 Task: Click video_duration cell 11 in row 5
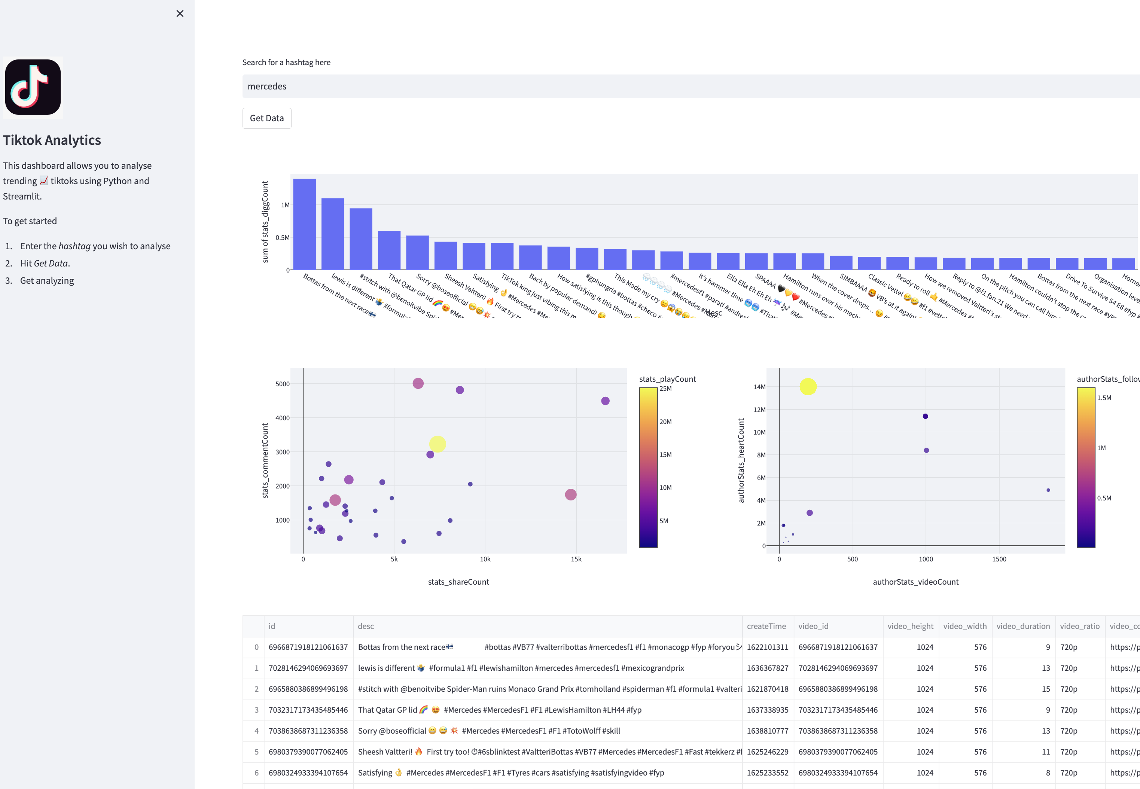coord(1023,752)
